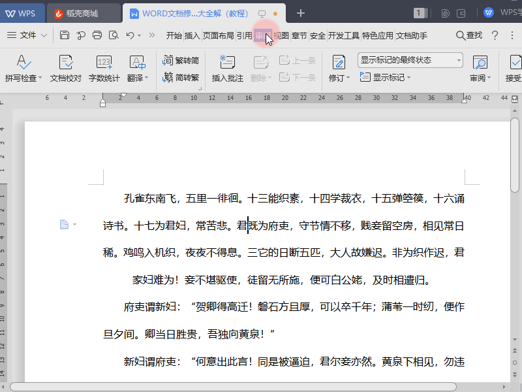Click the previous page double arrow

pos(515,350)
